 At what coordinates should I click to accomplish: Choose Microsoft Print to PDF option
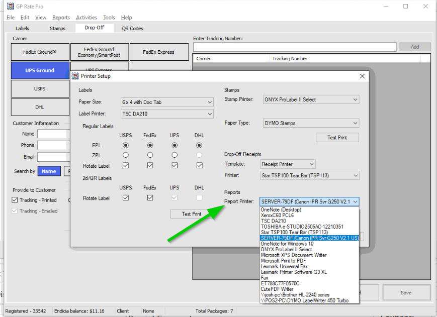pyautogui.click(x=309, y=261)
